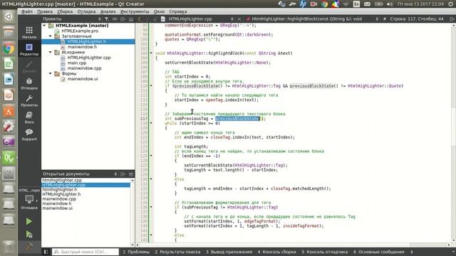Open the Welcome (Начало) mode
Screen dimensions: 456x256
tap(29, 33)
